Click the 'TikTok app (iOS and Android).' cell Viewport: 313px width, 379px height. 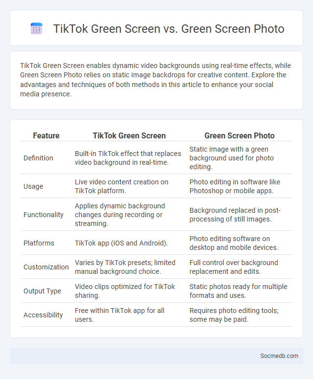(x=121, y=243)
